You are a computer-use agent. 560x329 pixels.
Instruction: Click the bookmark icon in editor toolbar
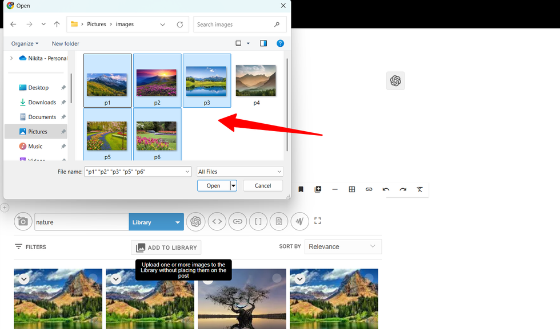click(x=301, y=189)
